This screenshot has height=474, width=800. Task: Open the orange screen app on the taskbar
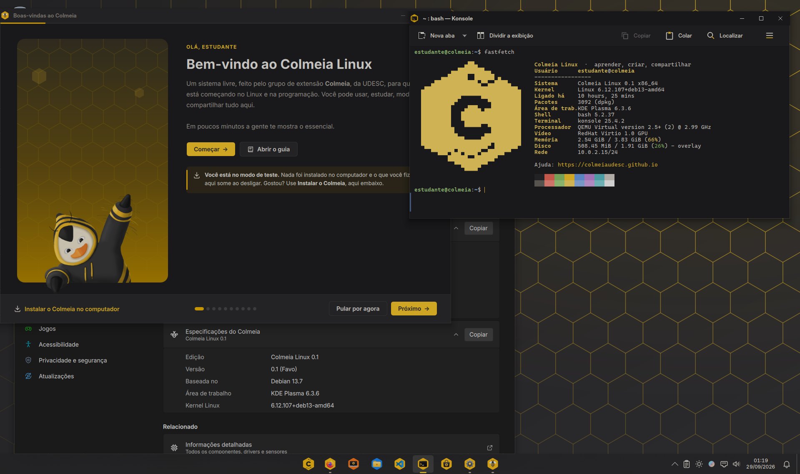click(354, 464)
